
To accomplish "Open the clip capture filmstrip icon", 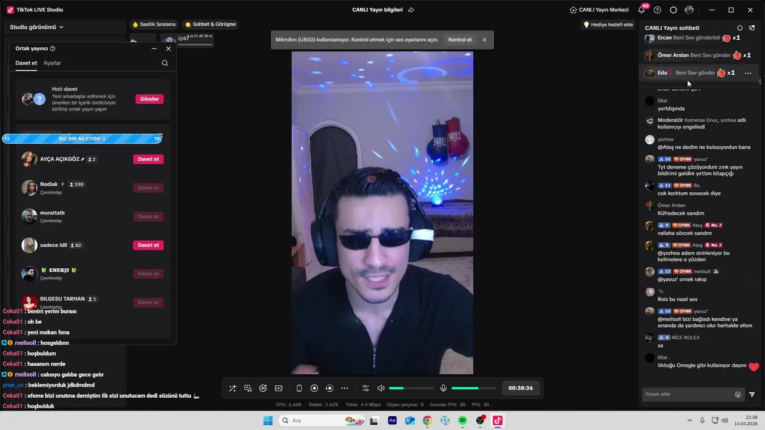I will pyautogui.click(x=279, y=388).
